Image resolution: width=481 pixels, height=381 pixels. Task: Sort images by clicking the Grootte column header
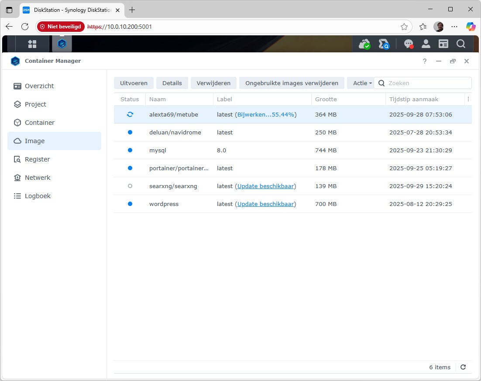(326, 99)
